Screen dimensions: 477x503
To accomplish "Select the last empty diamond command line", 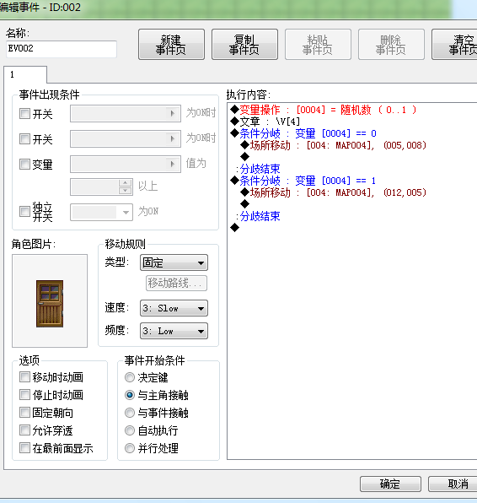I will (235, 228).
